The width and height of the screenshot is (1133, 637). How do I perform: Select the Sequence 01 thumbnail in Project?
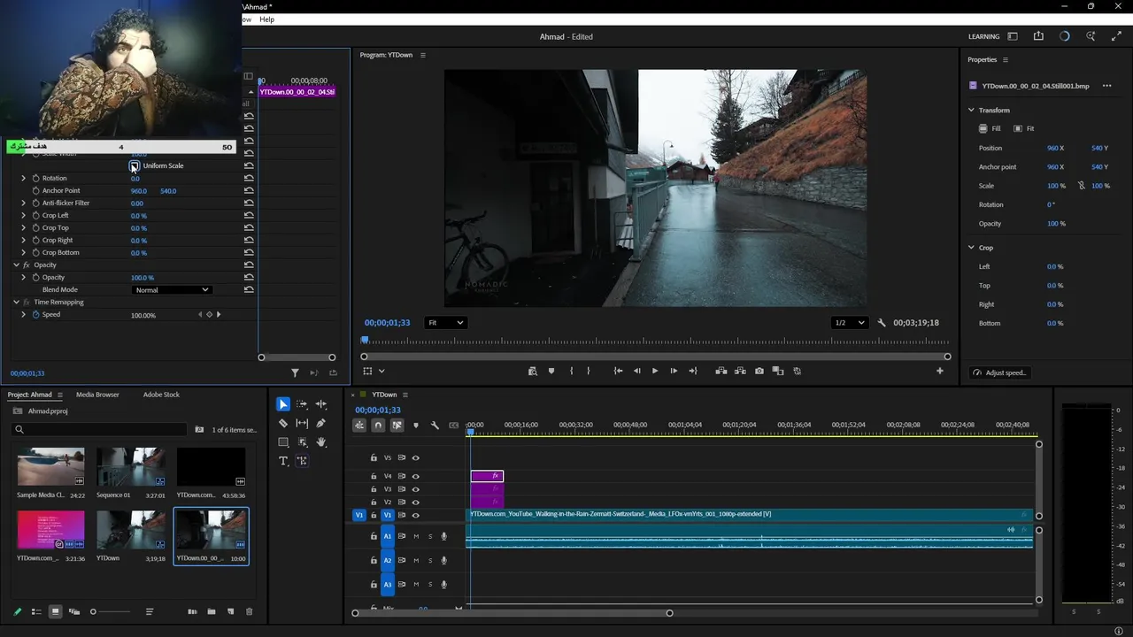[130, 467]
